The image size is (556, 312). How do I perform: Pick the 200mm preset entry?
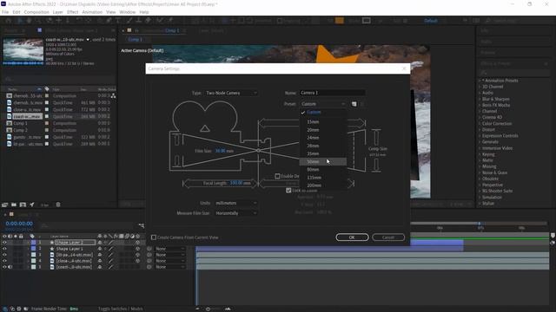(323, 185)
